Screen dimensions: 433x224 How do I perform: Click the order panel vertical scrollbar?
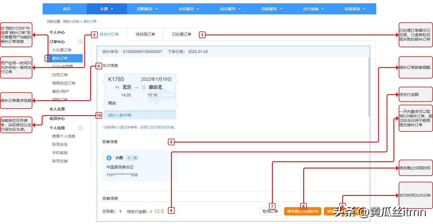point(369,87)
